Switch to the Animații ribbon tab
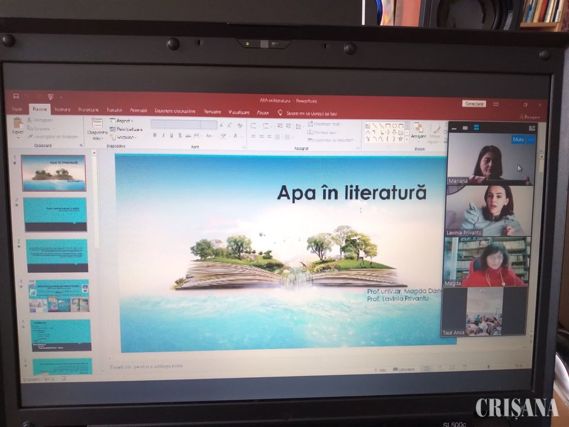Image resolution: width=569 pixels, height=427 pixels. 138,110
